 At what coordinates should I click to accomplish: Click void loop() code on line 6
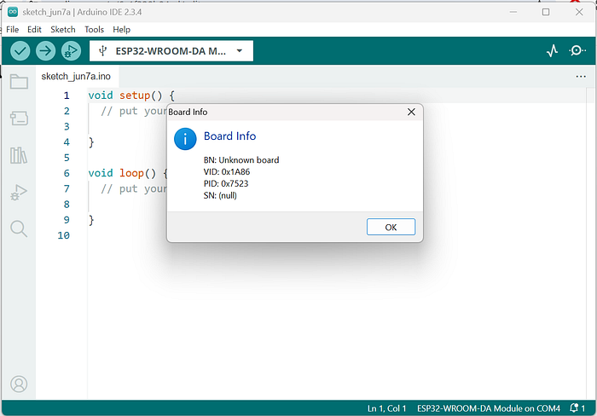(128, 173)
